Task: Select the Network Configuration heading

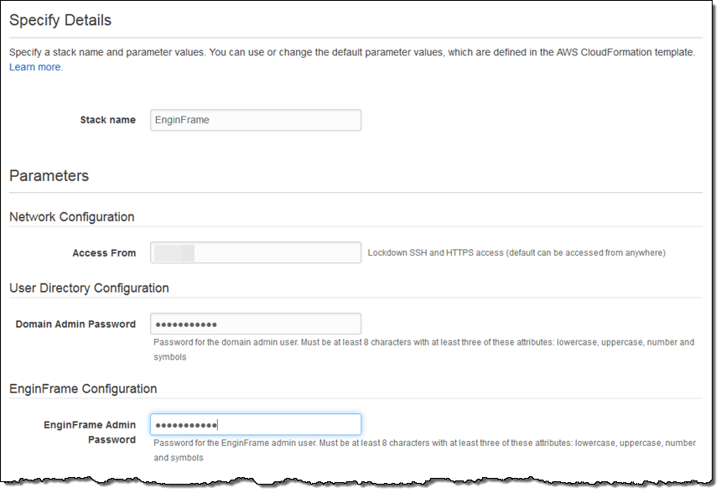Action: click(x=72, y=216)
